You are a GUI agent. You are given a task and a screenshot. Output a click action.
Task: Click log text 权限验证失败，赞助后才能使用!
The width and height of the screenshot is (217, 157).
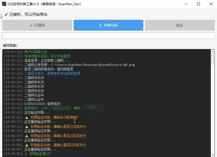54,117
